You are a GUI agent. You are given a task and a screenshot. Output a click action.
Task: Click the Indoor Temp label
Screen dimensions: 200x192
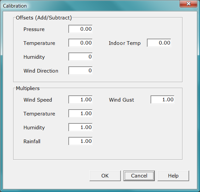click(x=124, y=43)
